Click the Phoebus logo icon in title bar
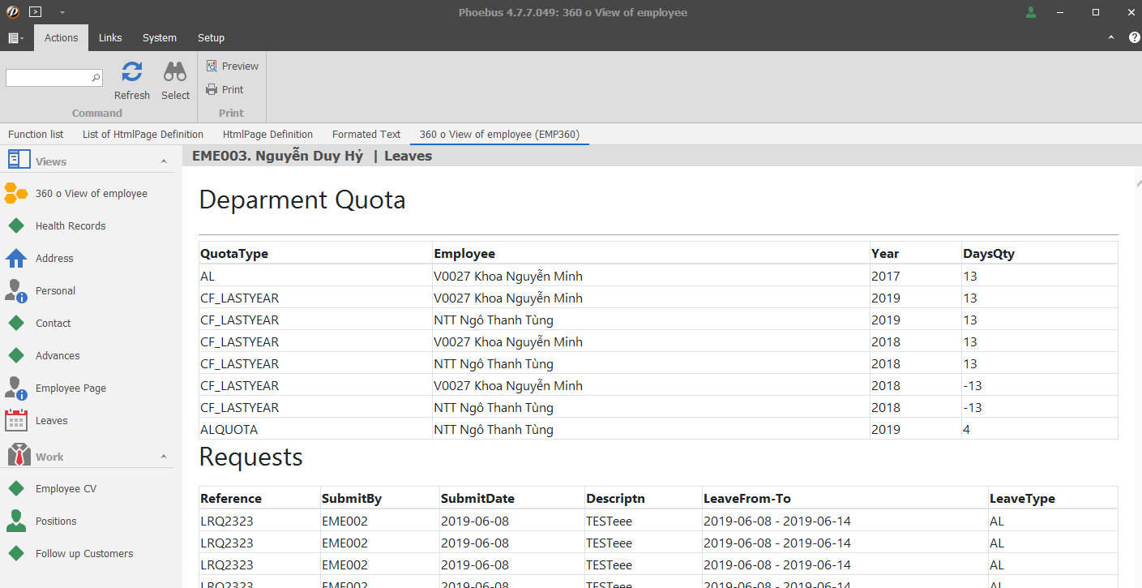This screenshot has height=588, width=1142. click(x=11, y=12)
